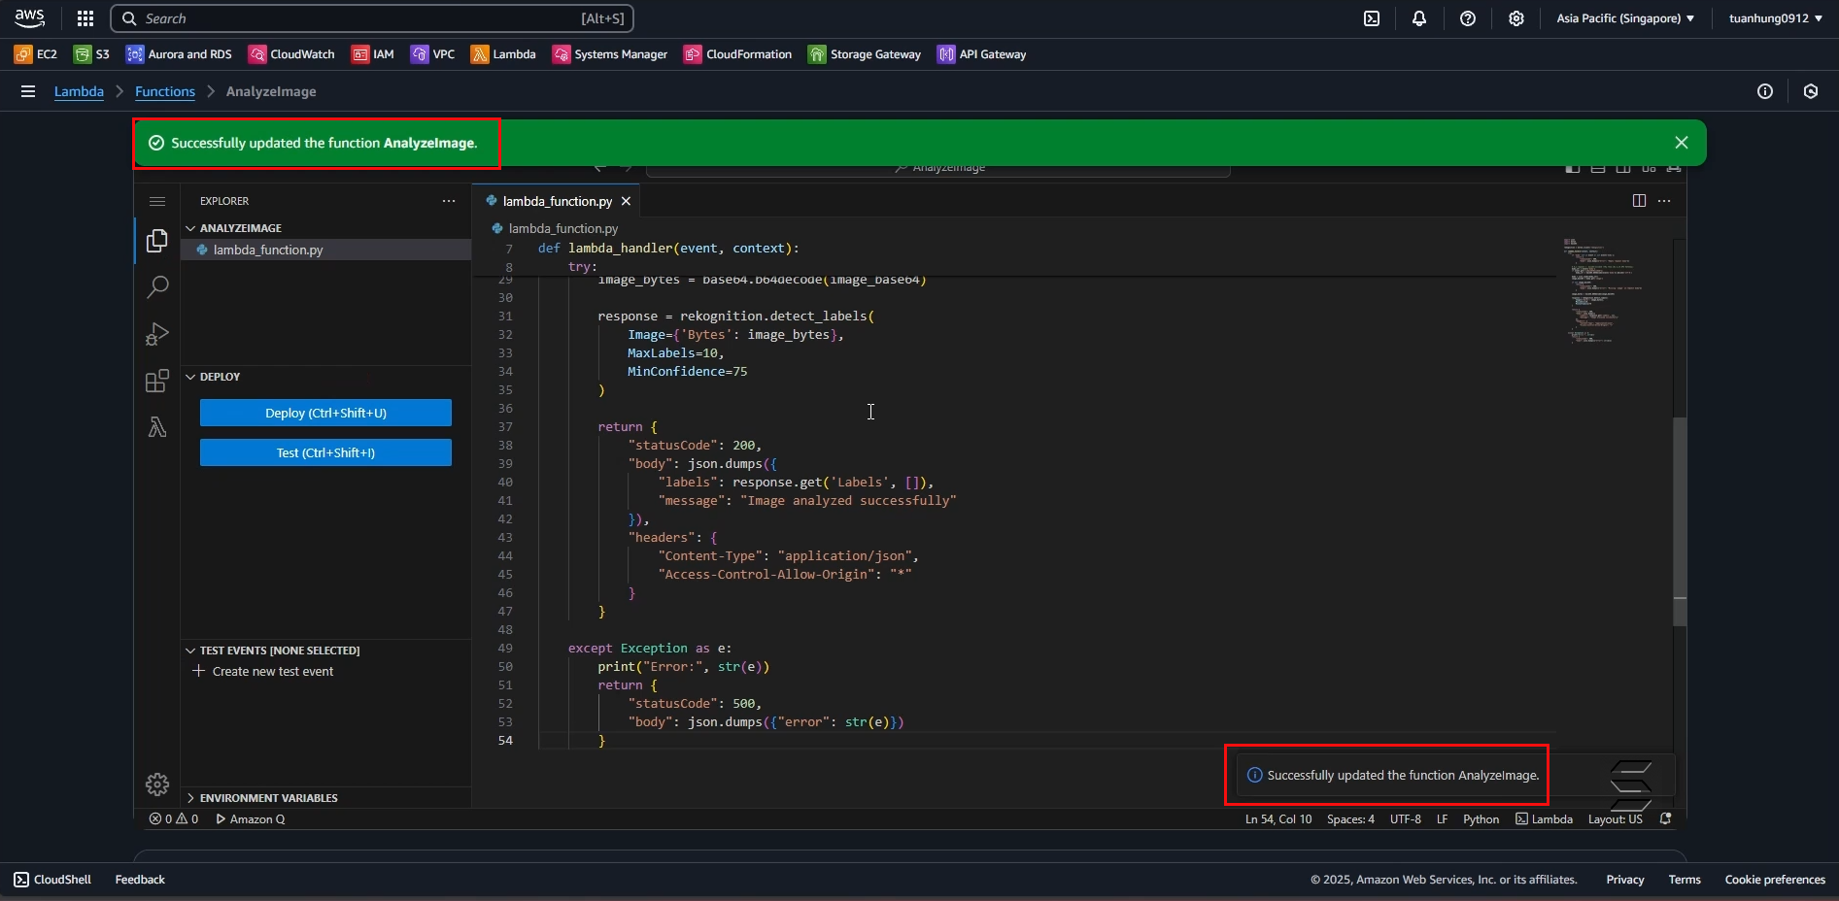The height and width of the screenshot is (901, 1839).
Task: Click the code minimap preview
Action: [x=1603, y=291]
